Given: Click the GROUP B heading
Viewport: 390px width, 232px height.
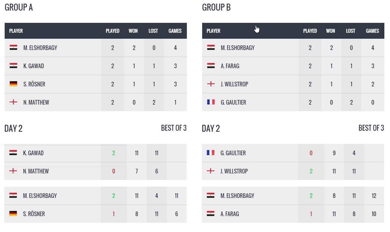Looking at the screenshot, I should 216,8.
